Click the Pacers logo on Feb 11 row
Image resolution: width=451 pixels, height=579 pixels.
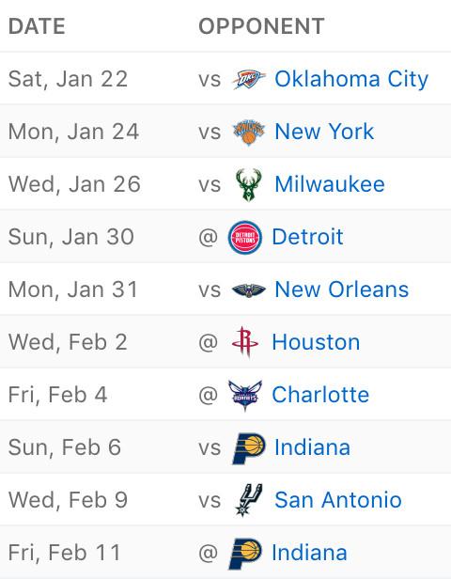[245, 553]
